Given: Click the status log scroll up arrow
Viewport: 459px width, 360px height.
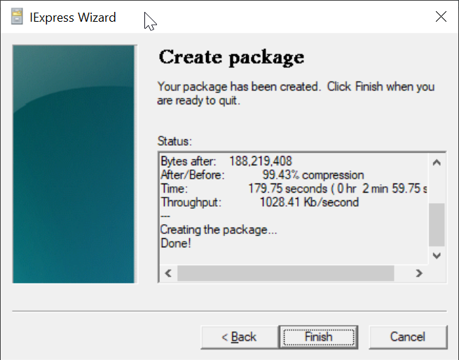Looking at the screenshot, I should 437,163.
